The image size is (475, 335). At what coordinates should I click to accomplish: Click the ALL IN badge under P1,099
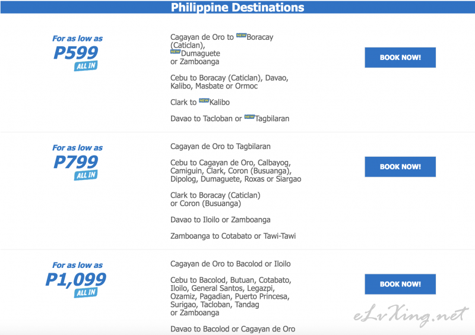85,292
